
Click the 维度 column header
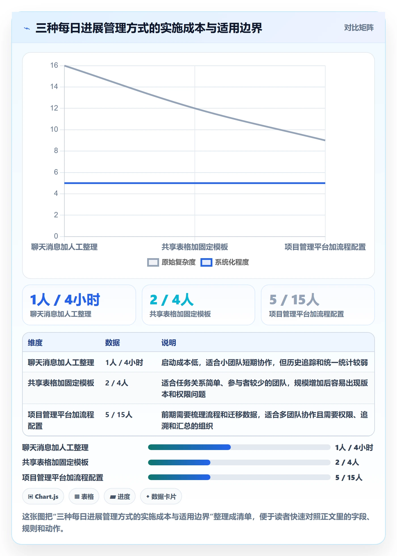35,343
